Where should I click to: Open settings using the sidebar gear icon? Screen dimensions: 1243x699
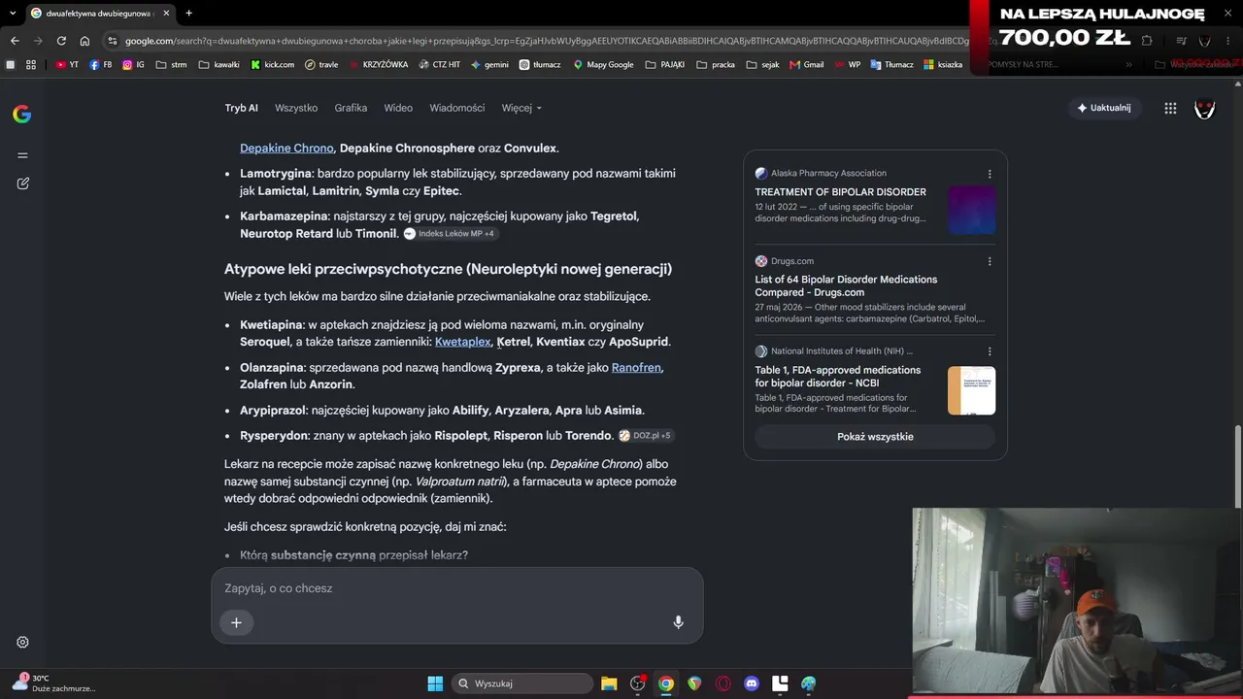(x=22, y=642)
